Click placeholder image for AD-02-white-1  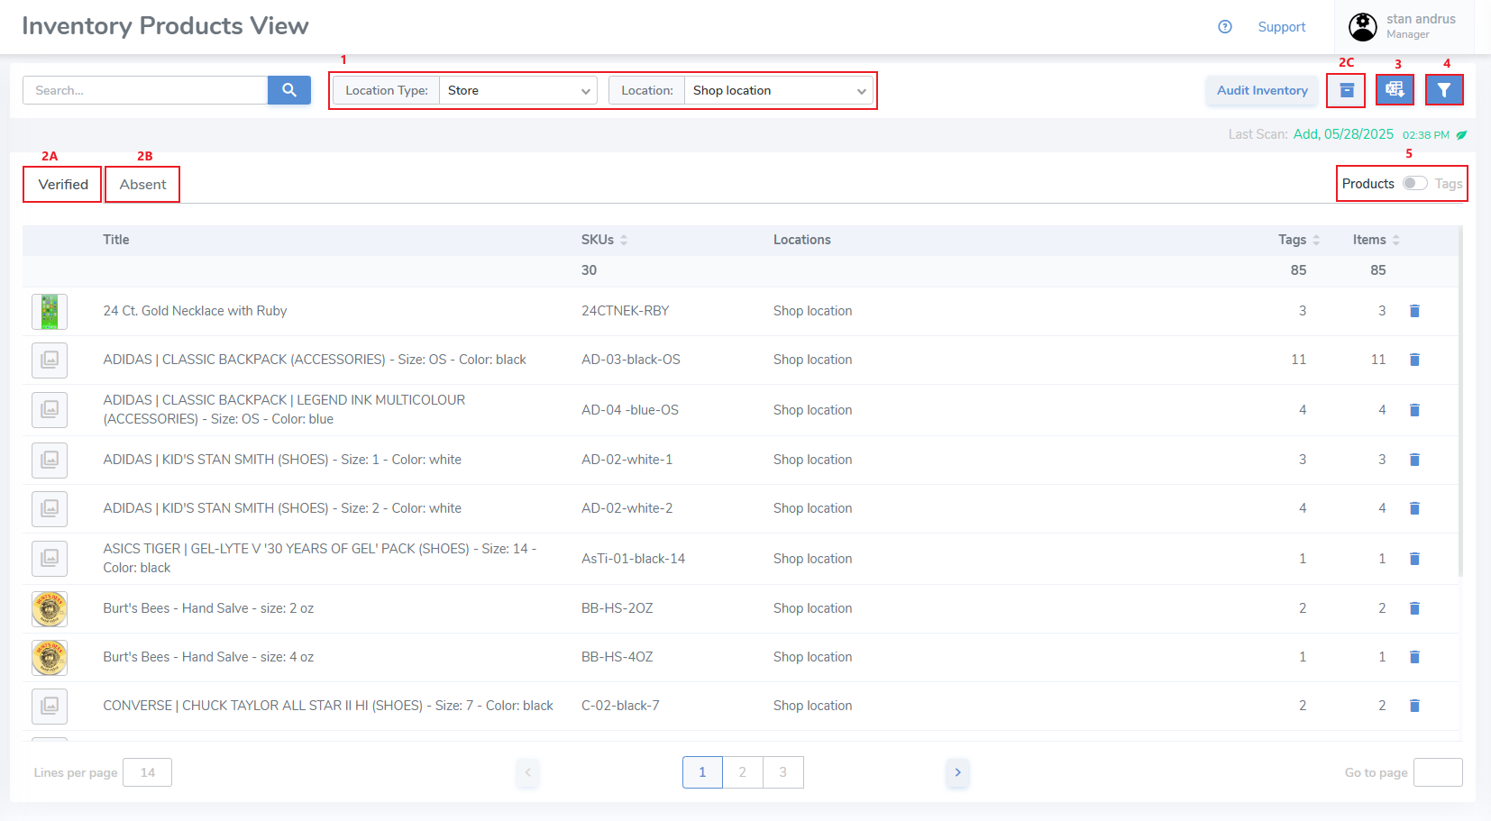[x=50, y=460]
